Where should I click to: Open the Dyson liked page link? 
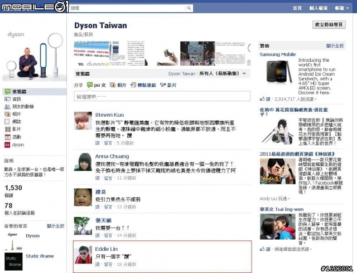point(32,236)
